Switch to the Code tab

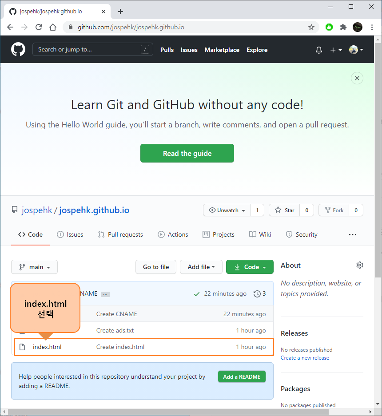point(30,234)
